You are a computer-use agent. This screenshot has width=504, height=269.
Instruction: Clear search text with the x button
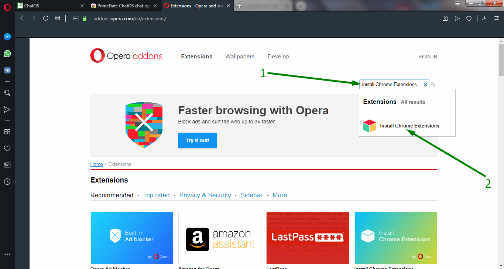tap(425, 85)
